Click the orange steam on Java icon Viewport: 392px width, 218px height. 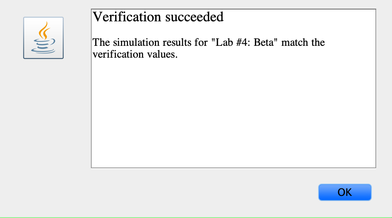[x=45, y=30]
